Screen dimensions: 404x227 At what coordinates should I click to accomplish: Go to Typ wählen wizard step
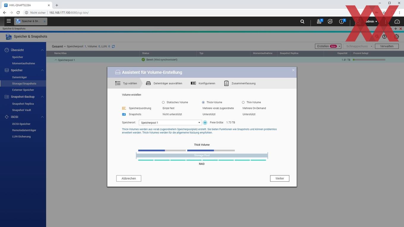126,83
